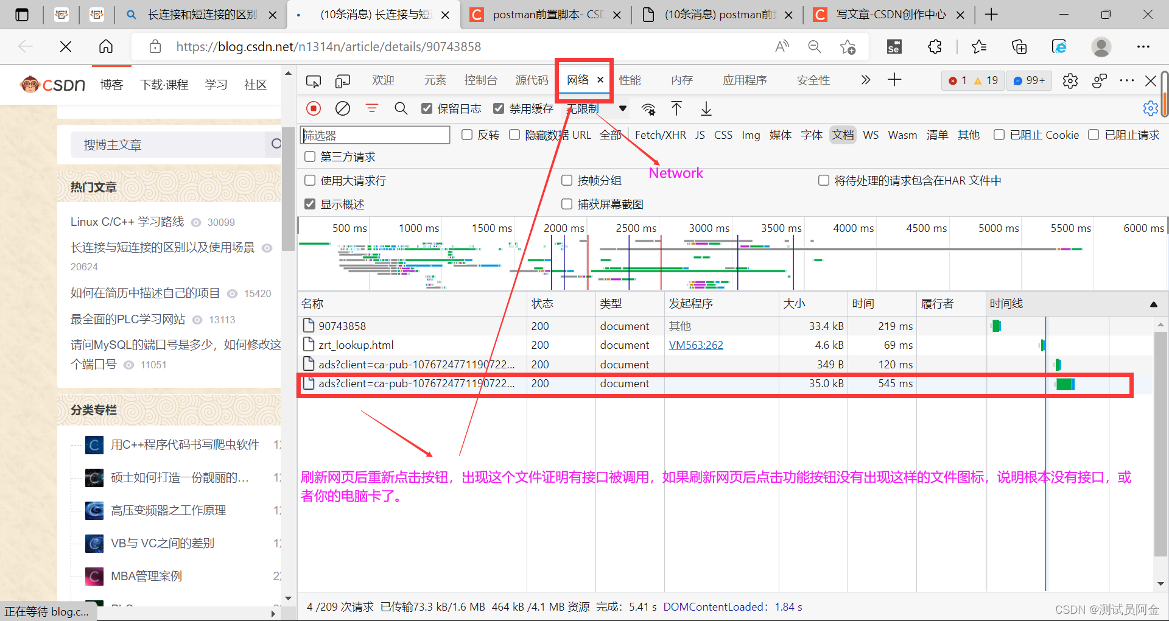
Task: Switch to Application (应用程序) tab
Action: (745, 80)
